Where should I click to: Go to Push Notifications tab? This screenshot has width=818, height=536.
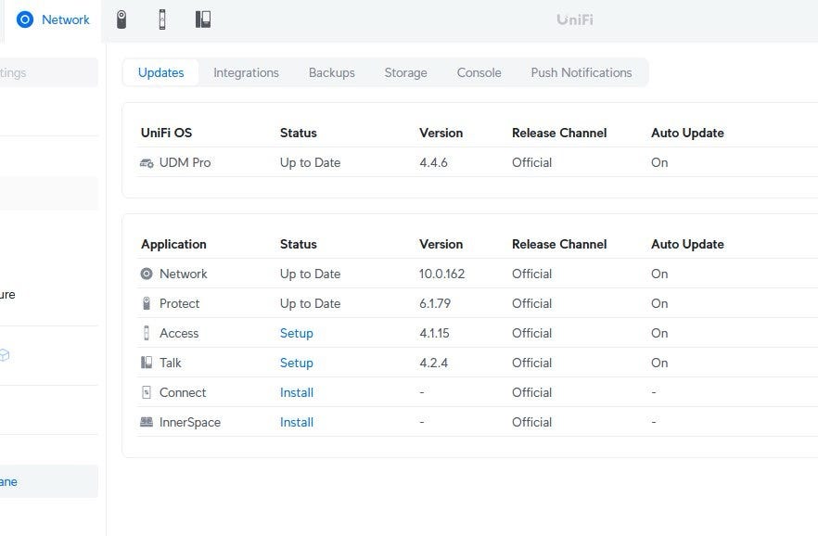tap(581, 73)
